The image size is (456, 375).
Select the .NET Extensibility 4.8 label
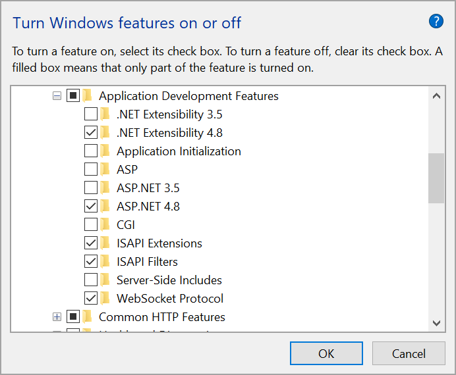point(169,133)
